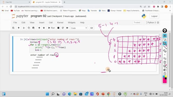Open the command palette keyboard icon
This screenshot has height=97, width=173.
(92, 28)
